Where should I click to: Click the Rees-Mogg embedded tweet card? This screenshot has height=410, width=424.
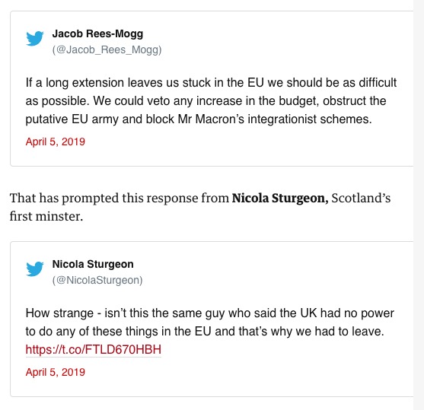click(212, 89)
